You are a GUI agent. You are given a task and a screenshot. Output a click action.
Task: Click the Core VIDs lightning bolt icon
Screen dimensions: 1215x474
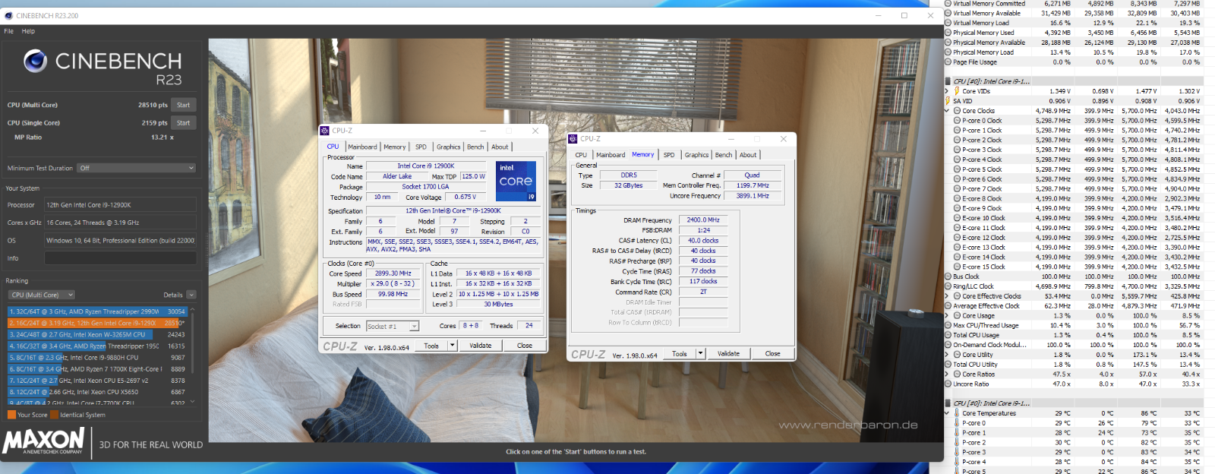pos(957,91)
